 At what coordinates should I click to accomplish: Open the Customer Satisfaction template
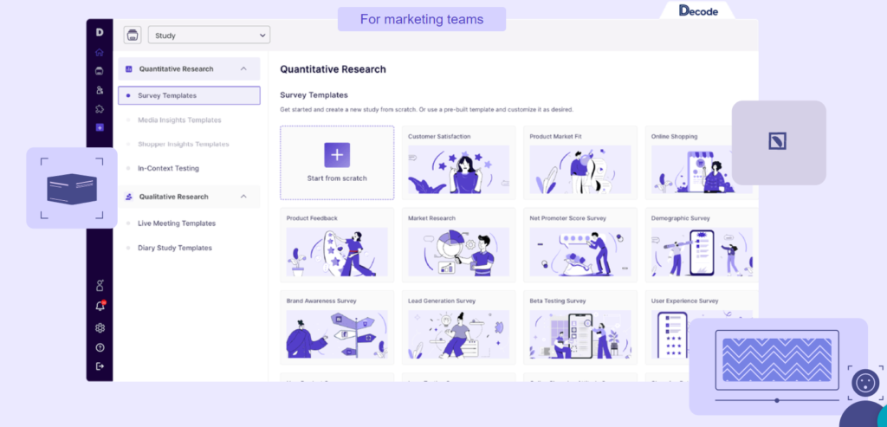click(x=459, y=163)
